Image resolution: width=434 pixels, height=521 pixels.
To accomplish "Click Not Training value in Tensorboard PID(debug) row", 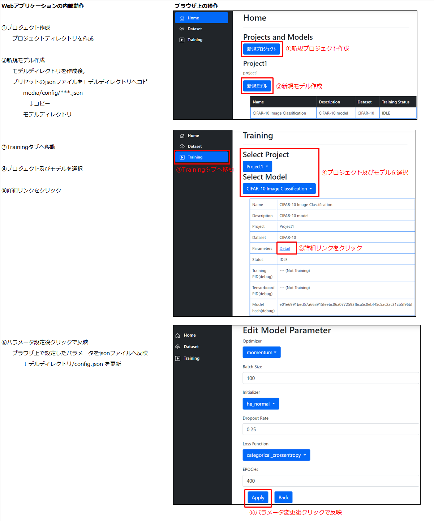I will 295,288.
